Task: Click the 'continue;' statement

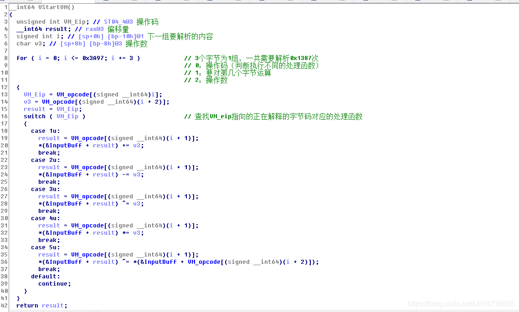Action: coord(55,284)
